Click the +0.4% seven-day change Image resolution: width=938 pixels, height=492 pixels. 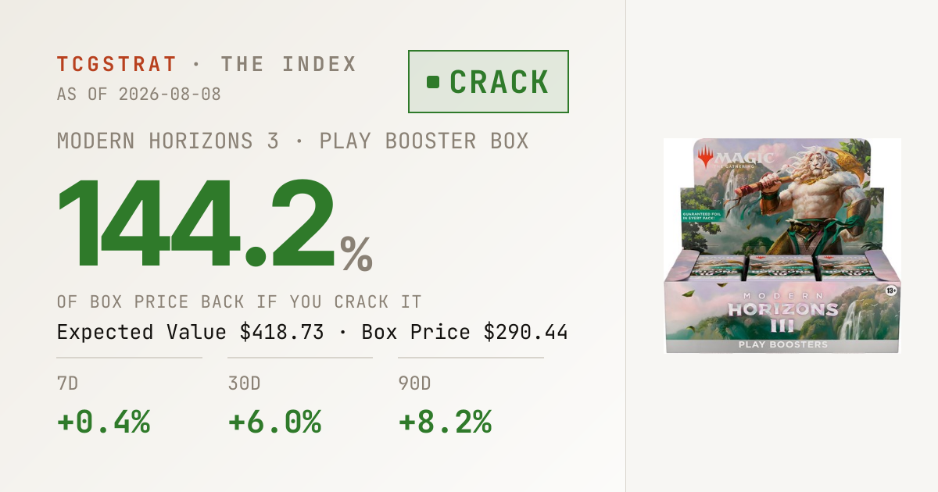(104, 422)
